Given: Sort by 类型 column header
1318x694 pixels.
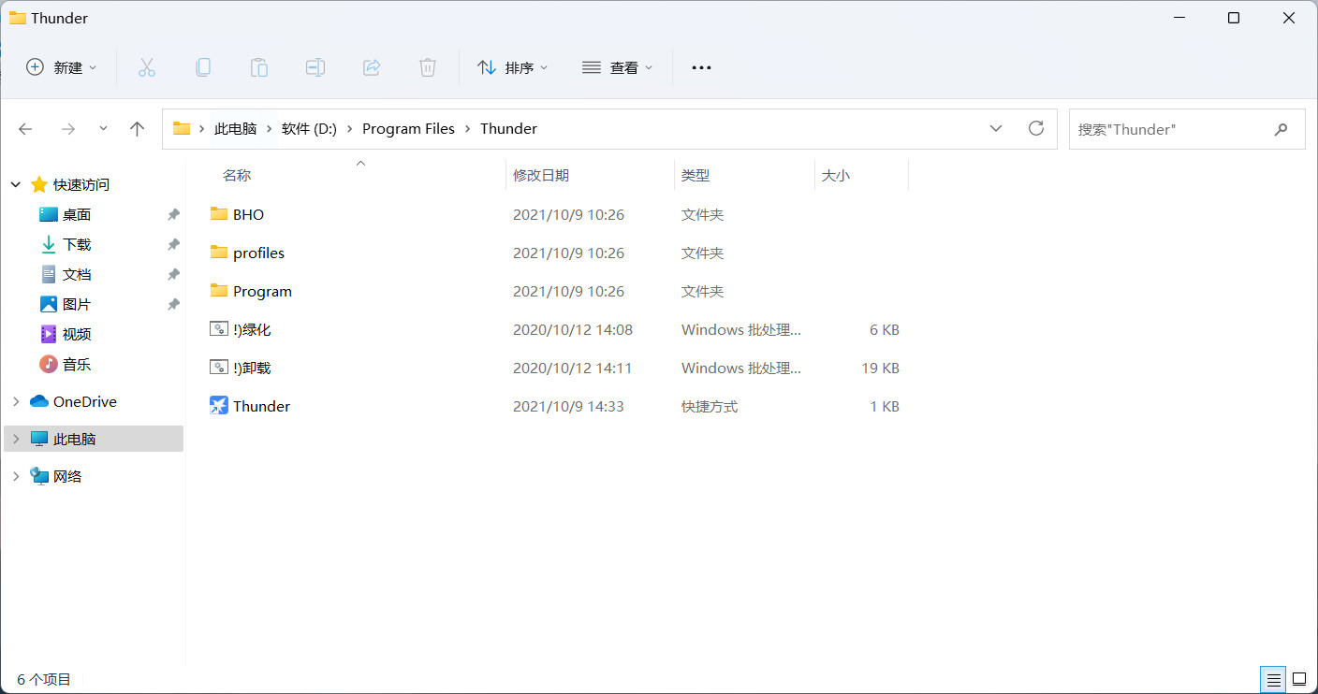Looking at the screenshot, I should click(x=696, y=175).
